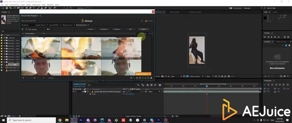Switch to Sound Effects tab
This screenshot has width=292, height=123.
54,25
